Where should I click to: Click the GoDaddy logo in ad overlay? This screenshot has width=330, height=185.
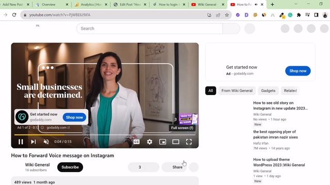pos(22,117)
